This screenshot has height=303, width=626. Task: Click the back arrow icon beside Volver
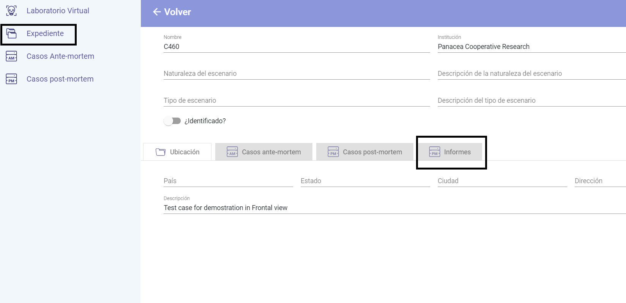[157, 12]
